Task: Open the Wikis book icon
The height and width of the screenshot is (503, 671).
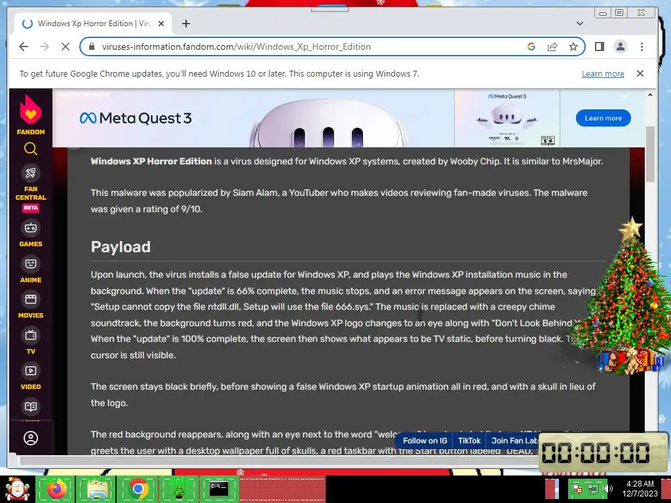Action: (x=30, y=406)
